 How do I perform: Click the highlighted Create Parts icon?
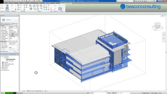point(60,9)
